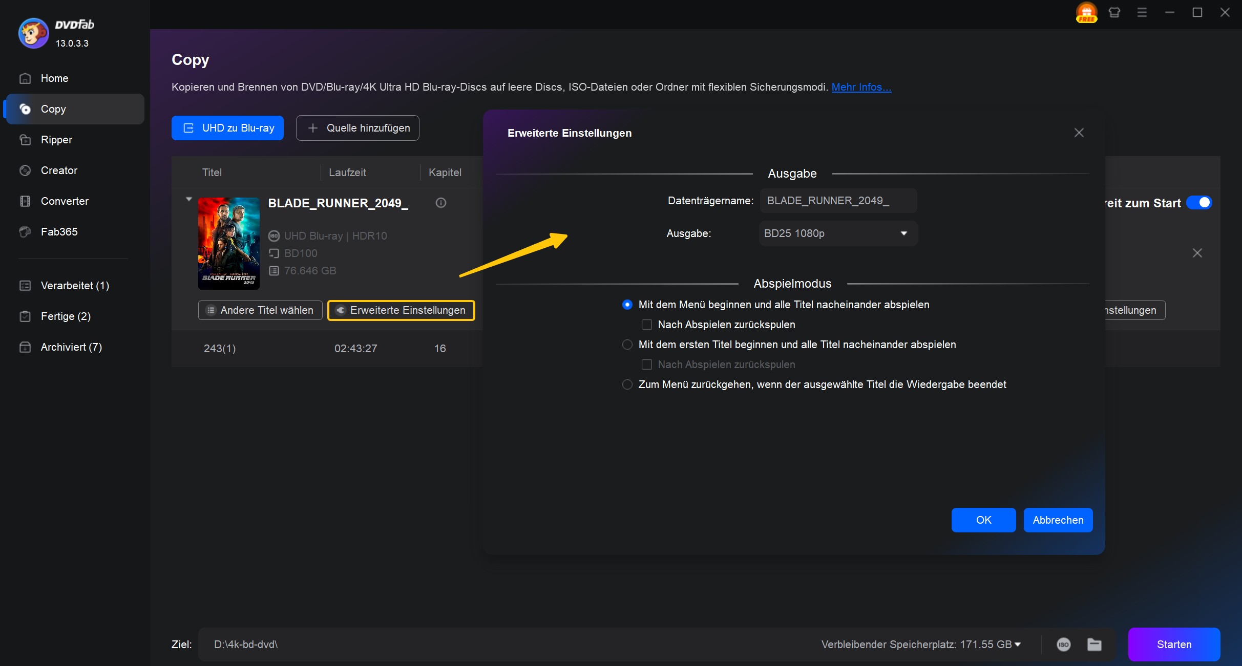The height and width of the screenshot is (666, 1242).
Task: Click the FREE gift badge icon in the title bar
Action: 1086,12
